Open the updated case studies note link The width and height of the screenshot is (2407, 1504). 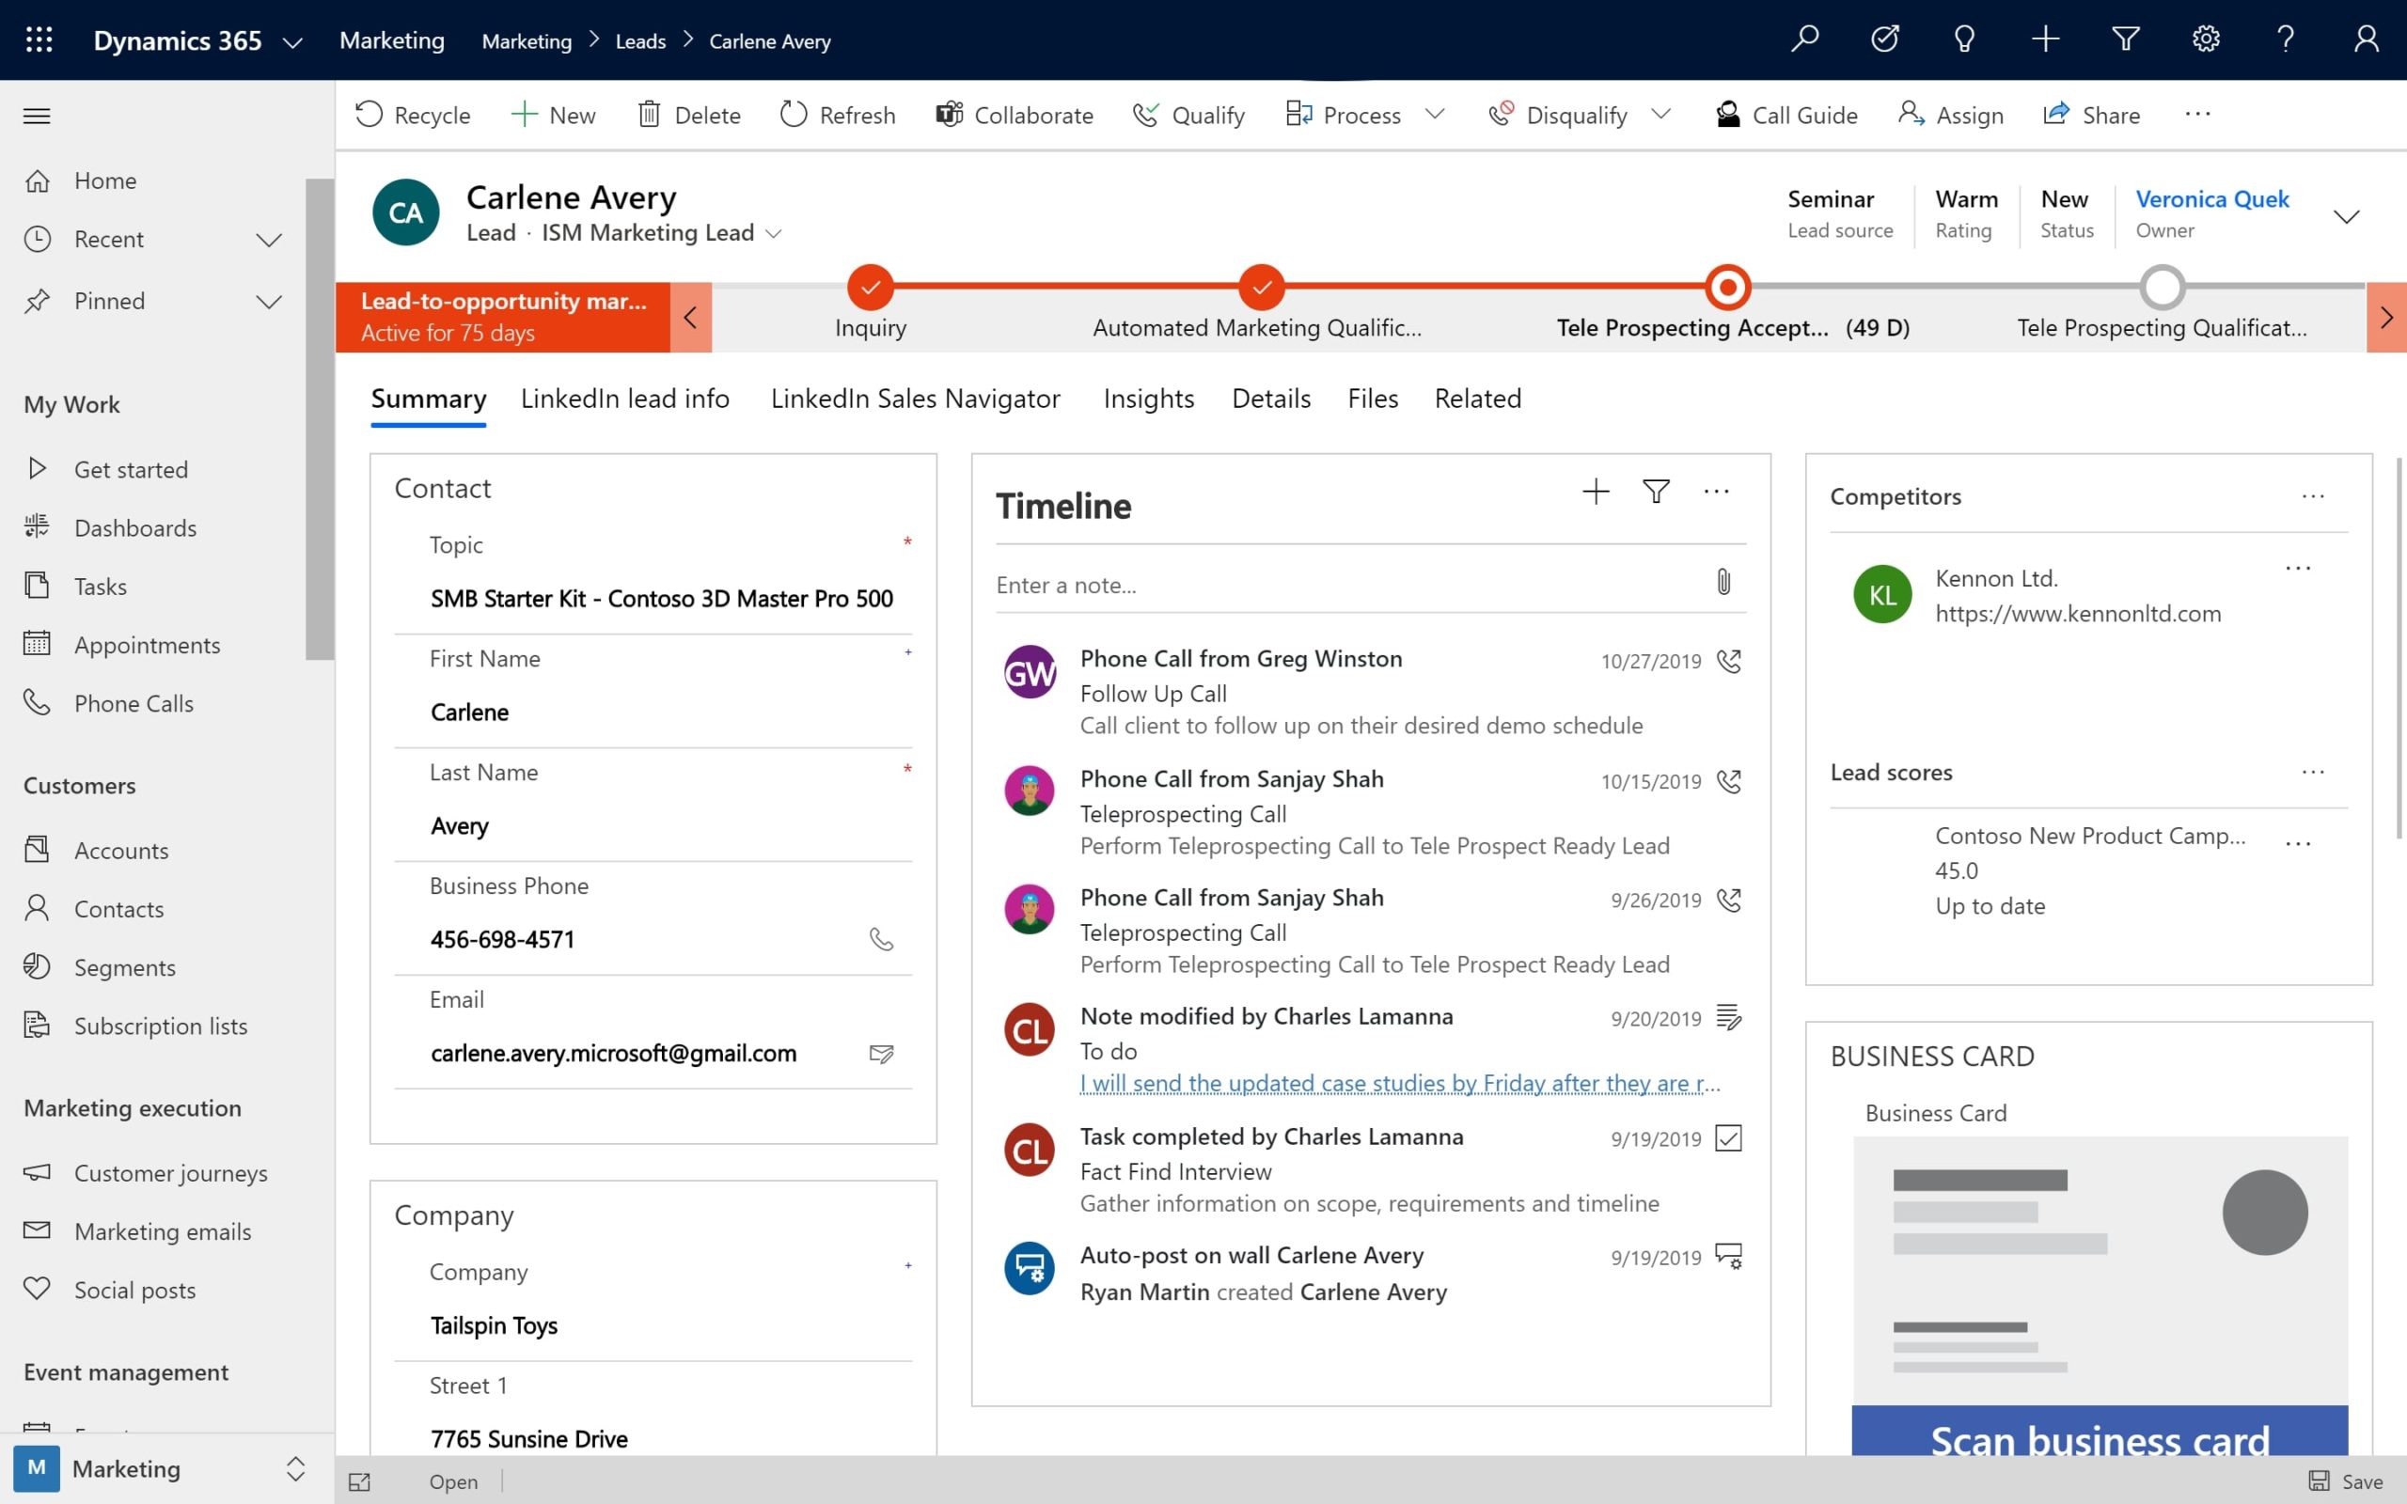(x=1400, y=1083)
